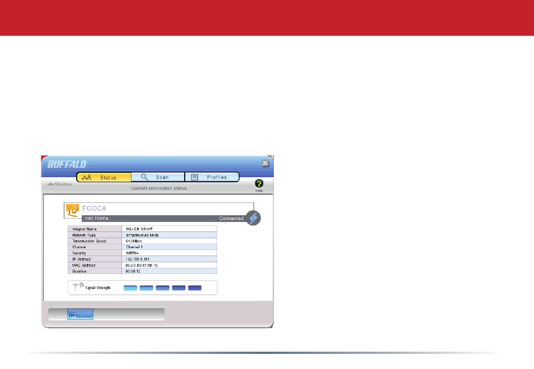The image size is (534, 369).
Task: Click the first signal strength bar
Action: (x=130, y=288)
